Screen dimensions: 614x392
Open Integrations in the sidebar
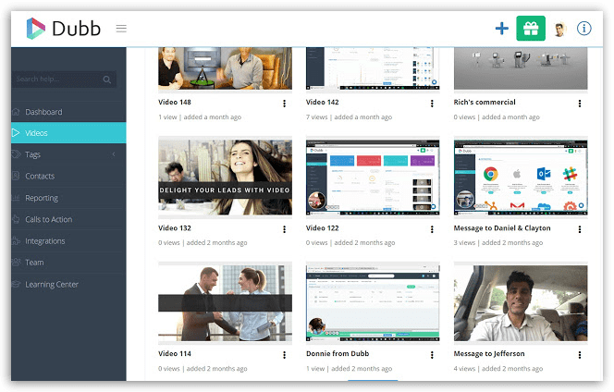[45, 241]
